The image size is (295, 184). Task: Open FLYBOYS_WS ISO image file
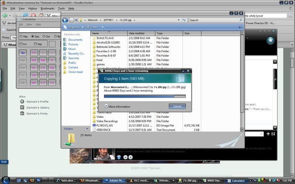point(104,125)
